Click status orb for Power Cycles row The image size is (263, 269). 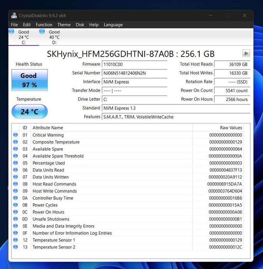tap(15, 205)
